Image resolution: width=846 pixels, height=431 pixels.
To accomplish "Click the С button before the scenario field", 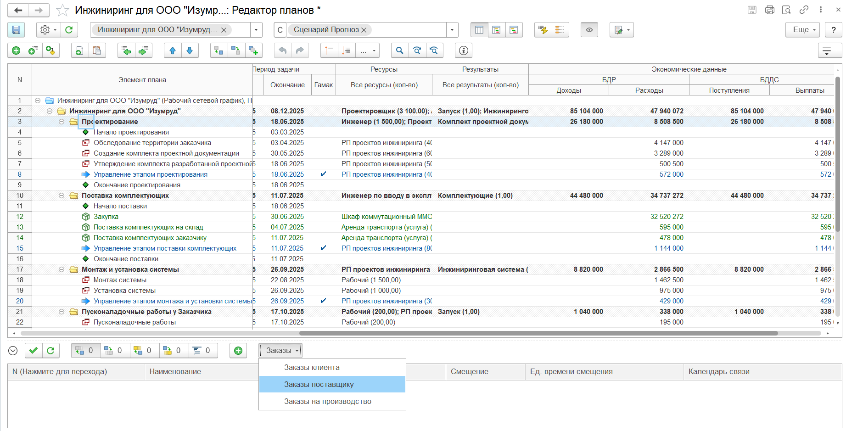I will pos(280,30).
